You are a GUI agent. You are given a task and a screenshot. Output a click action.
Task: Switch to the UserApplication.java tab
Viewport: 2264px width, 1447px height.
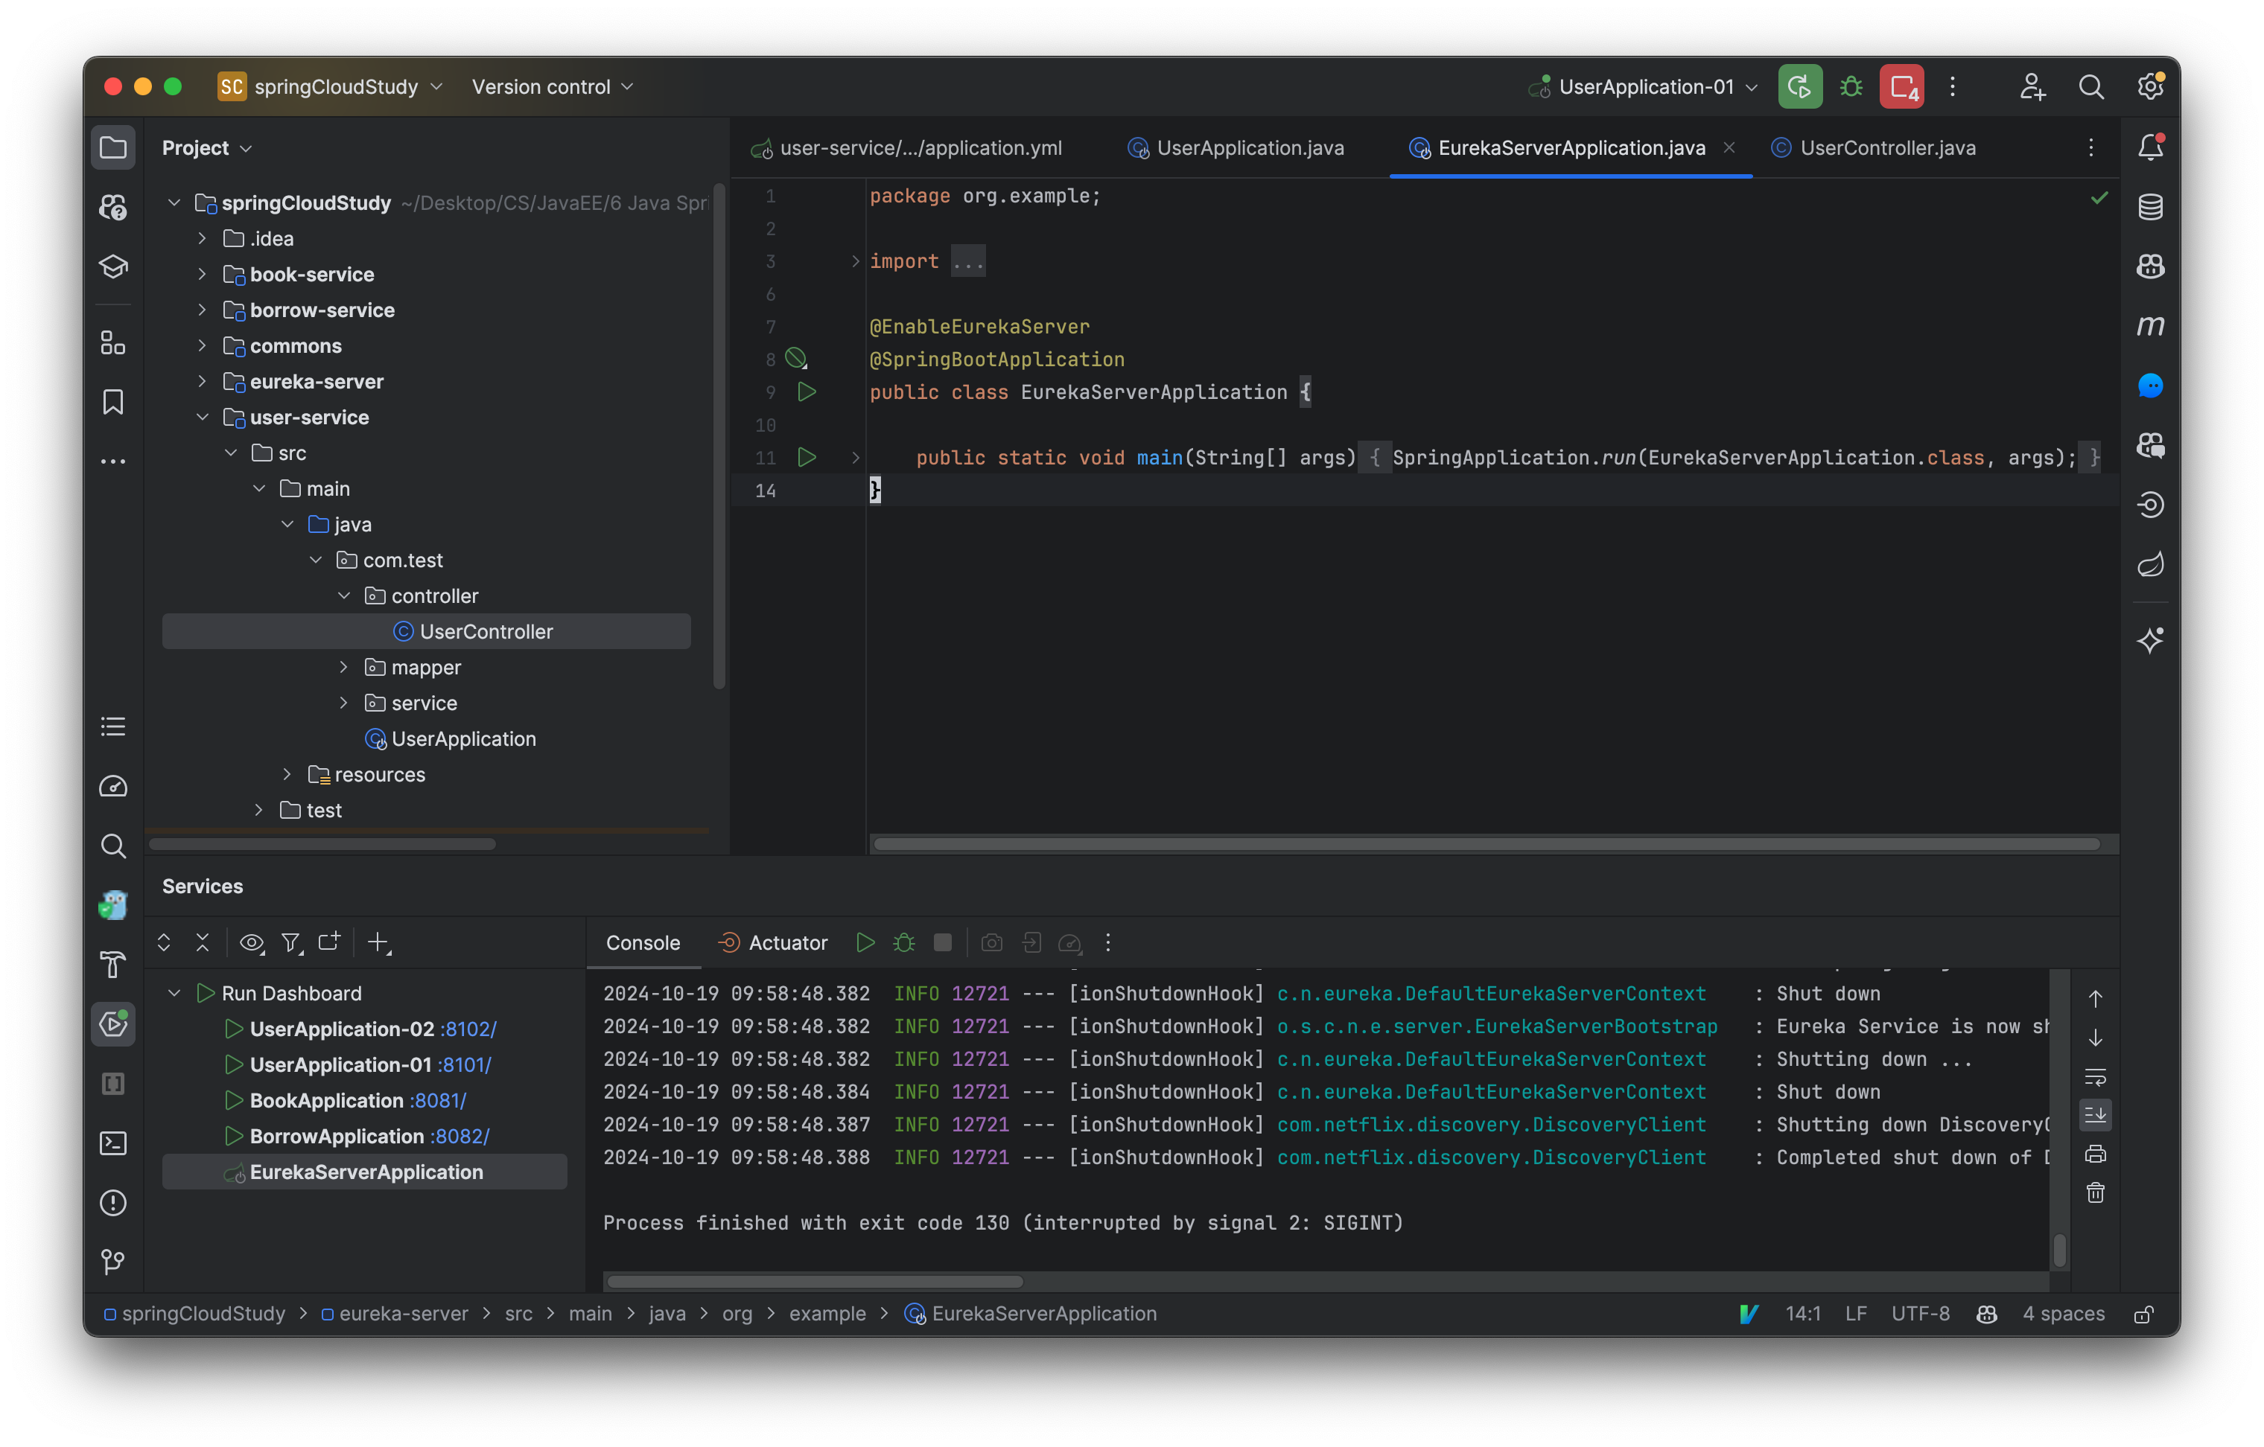point(1236,147)
